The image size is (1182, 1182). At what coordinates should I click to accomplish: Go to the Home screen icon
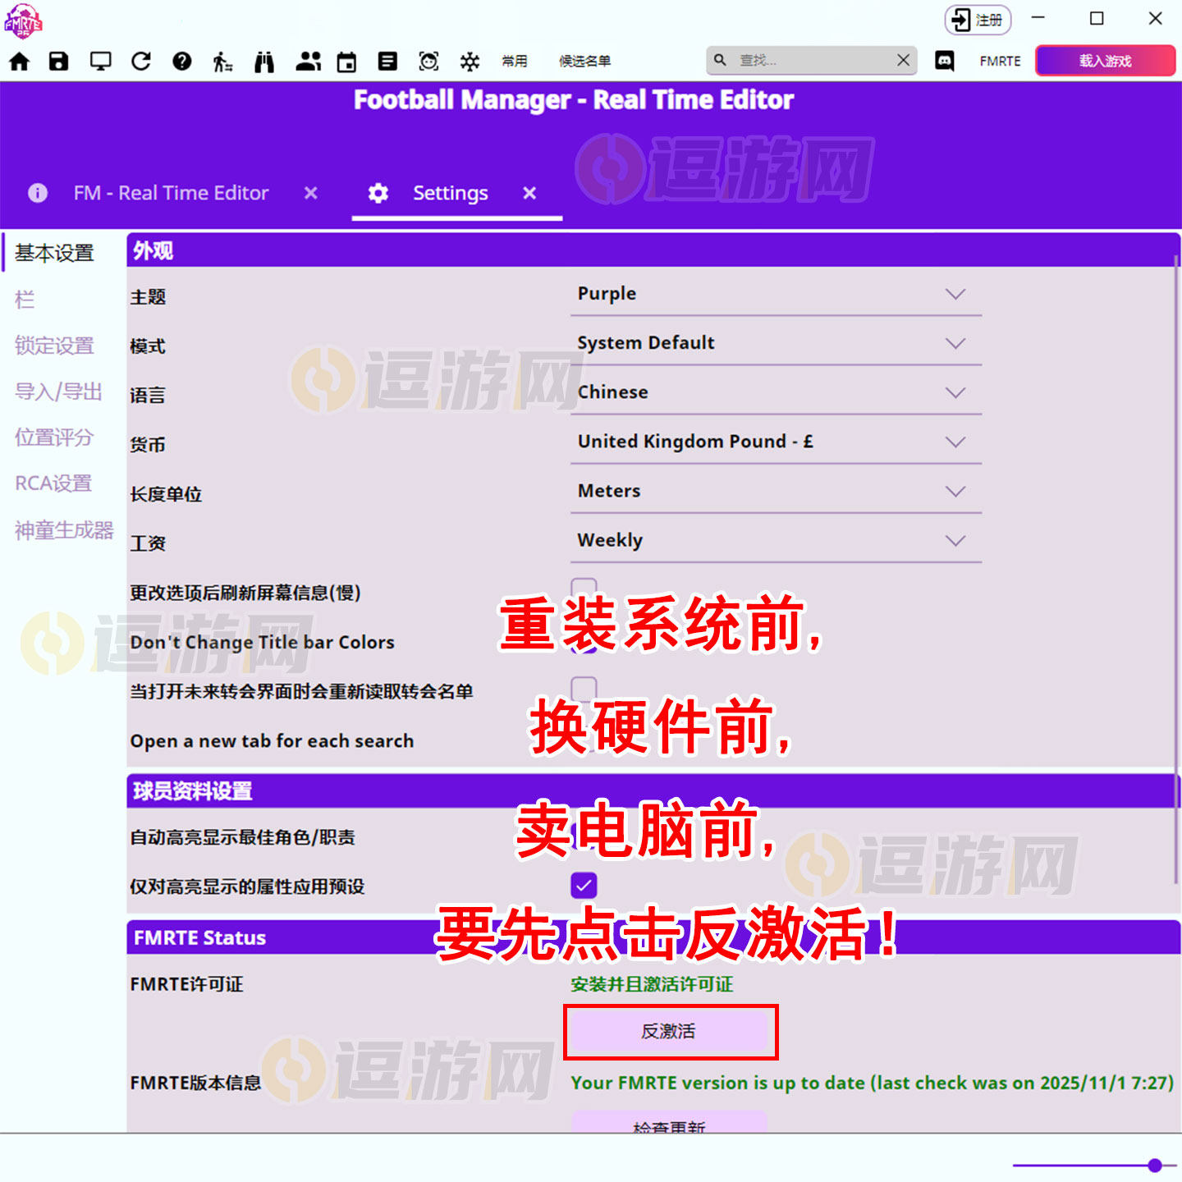click(x=19, y=61)
